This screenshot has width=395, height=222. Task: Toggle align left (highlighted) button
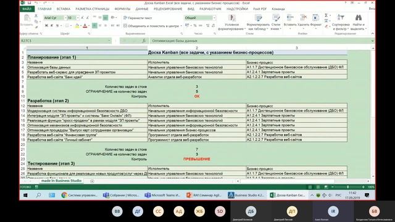(94, 26)
